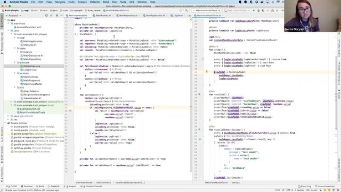Click the hide Project panel minus icon
Viewport: 341px width, 192px height.
62,15
